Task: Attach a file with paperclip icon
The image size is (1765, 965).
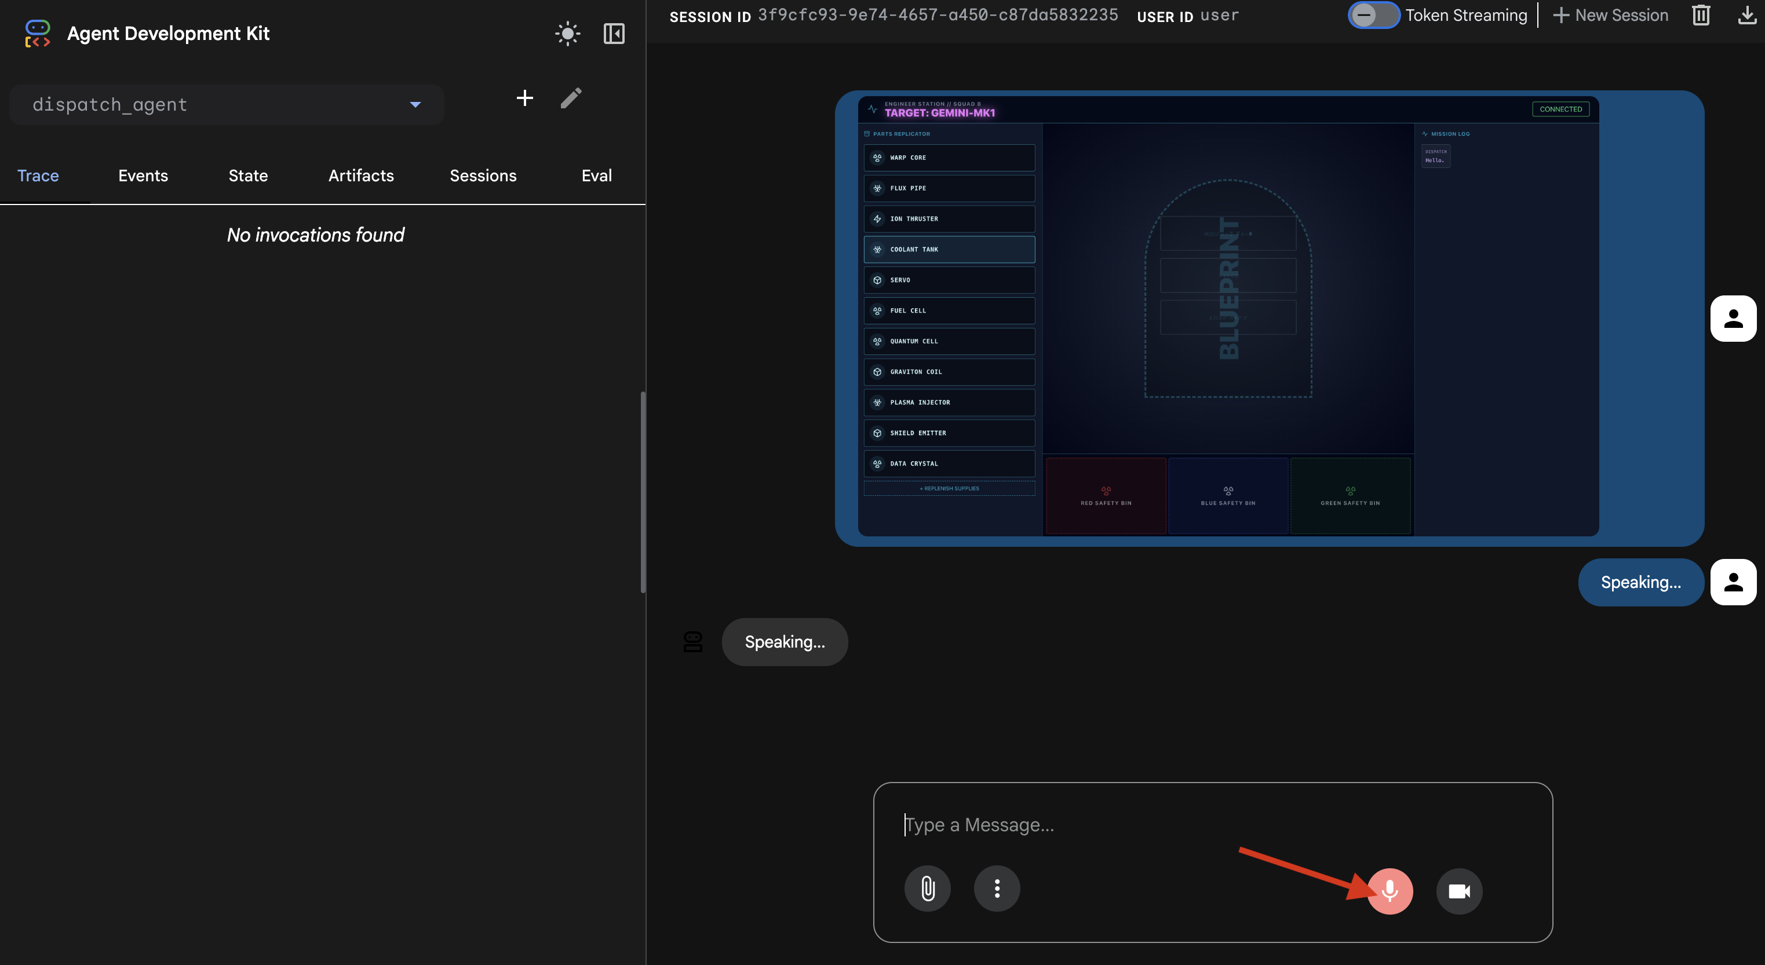Action: [927, 889]
